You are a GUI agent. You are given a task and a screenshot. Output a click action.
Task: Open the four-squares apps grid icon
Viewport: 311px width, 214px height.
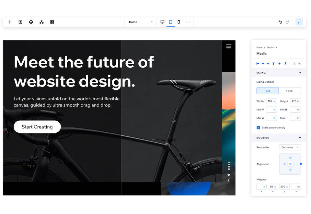click(x=52, y=22)
